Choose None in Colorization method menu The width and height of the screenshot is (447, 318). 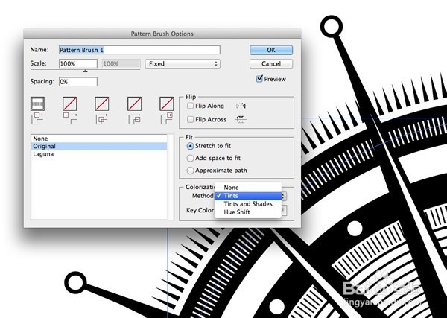[248, 188]
